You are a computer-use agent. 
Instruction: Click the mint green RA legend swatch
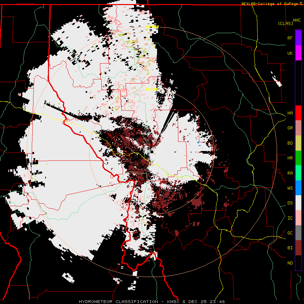298,173
